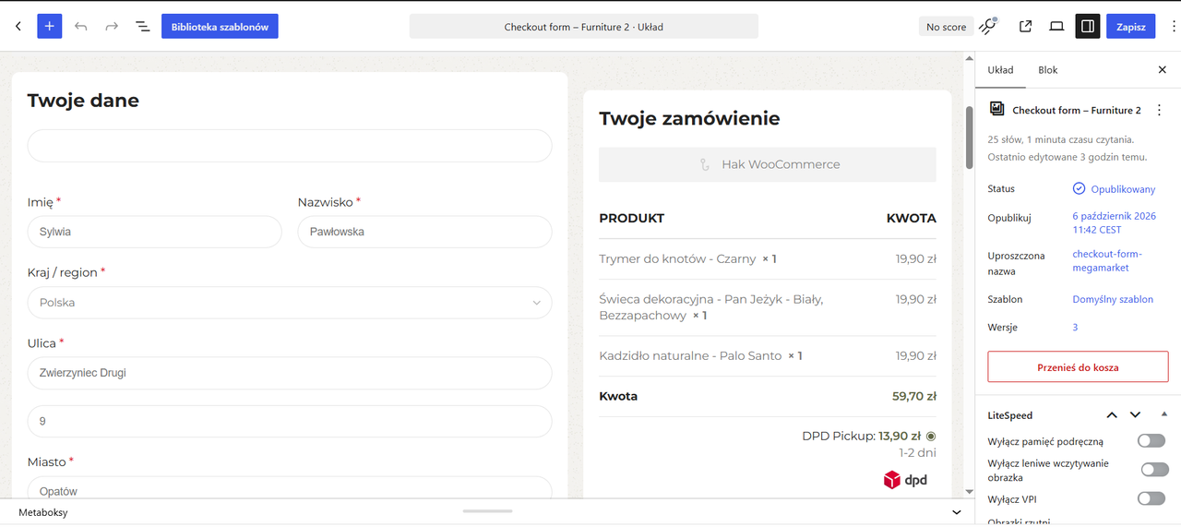Select the Hak WooCommerce block

pos(768,164)
